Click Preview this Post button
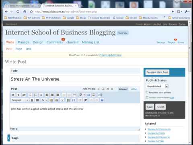Image resolution: width=193 pixels, height=145 pixels. 157,72
